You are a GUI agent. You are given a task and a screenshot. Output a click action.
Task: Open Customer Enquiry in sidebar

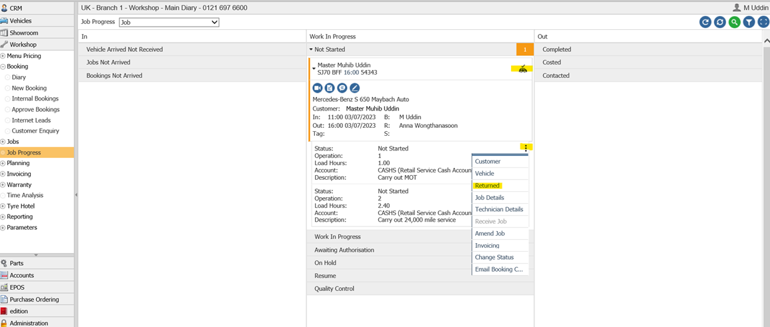(35, 131)
